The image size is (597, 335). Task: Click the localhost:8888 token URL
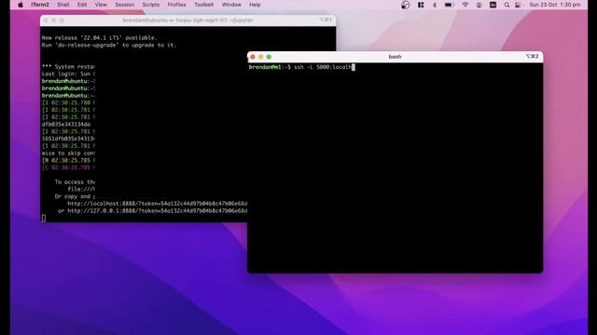tap(158, 204)
